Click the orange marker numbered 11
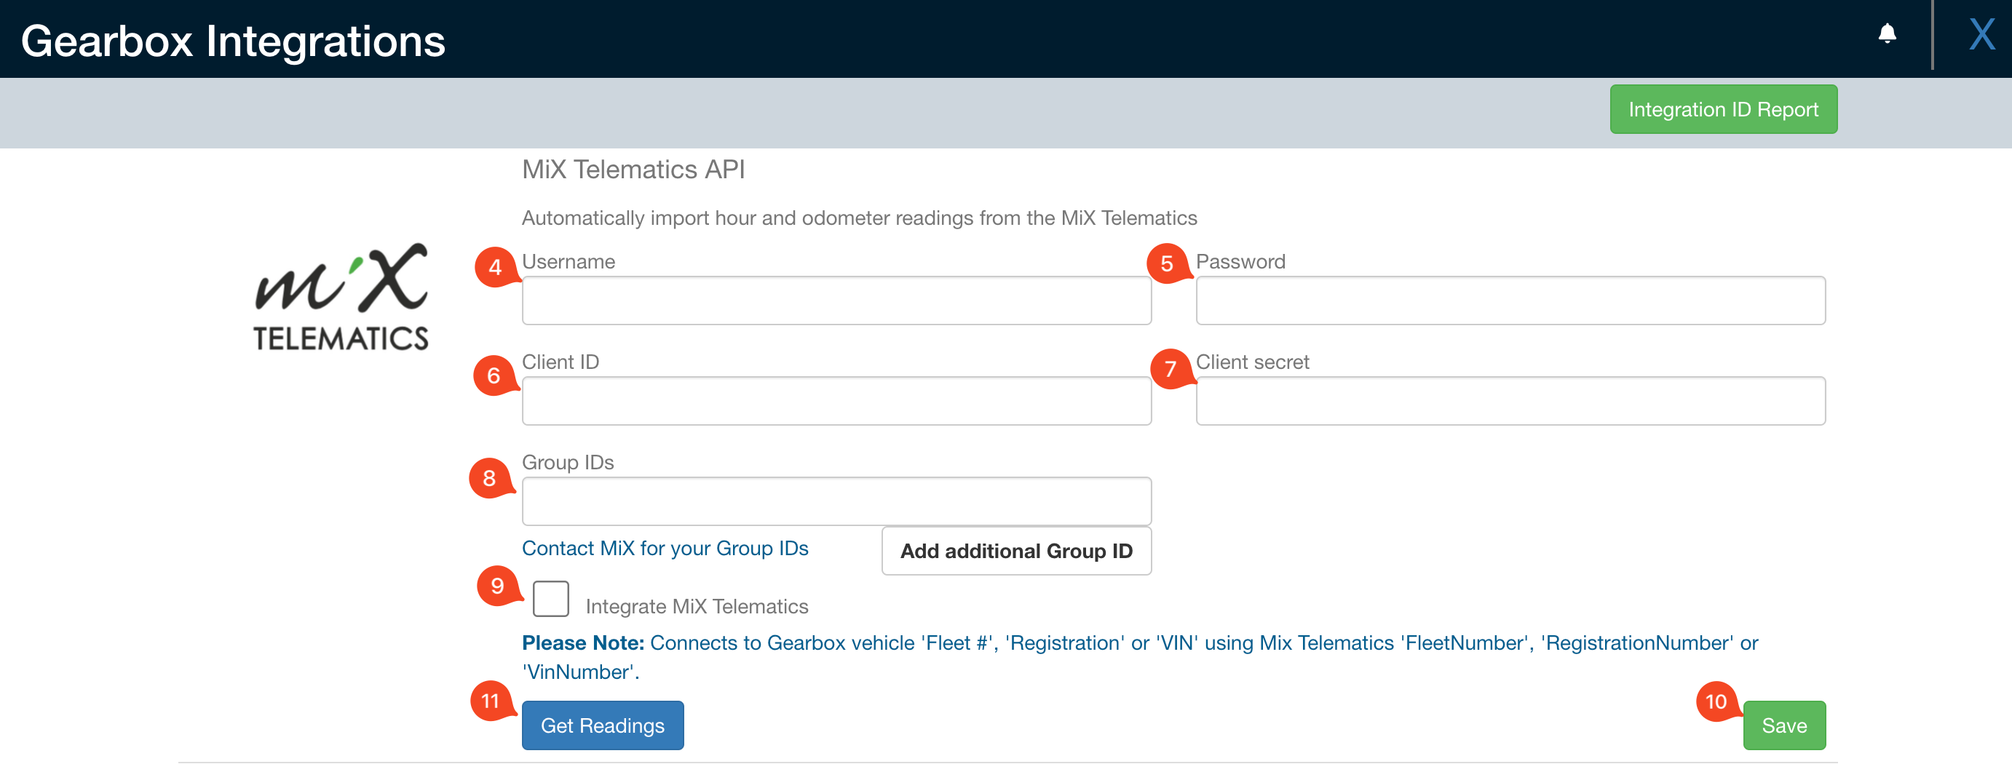 490,701
